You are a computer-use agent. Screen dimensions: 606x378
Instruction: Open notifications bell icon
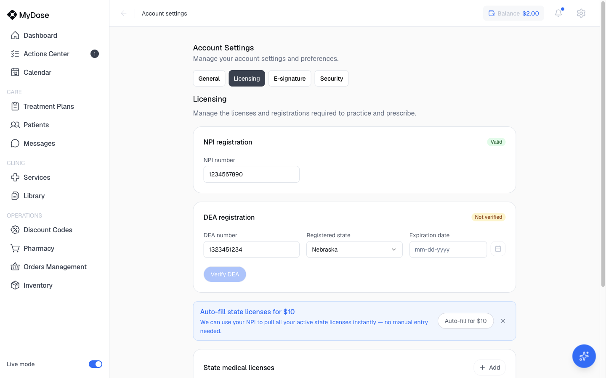pyautogui.click(x=558, y=13)
